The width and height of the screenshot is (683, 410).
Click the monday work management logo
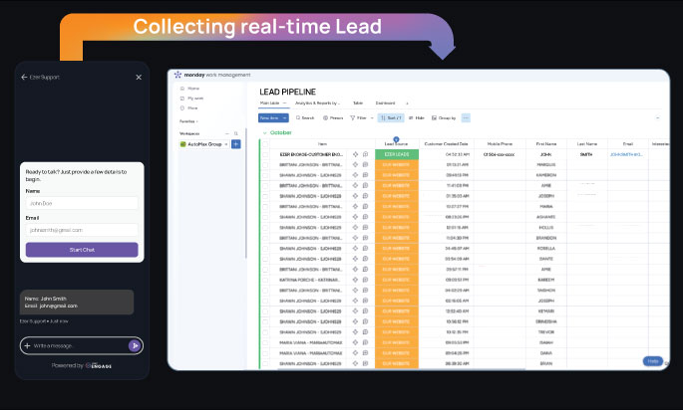(177, 75)
